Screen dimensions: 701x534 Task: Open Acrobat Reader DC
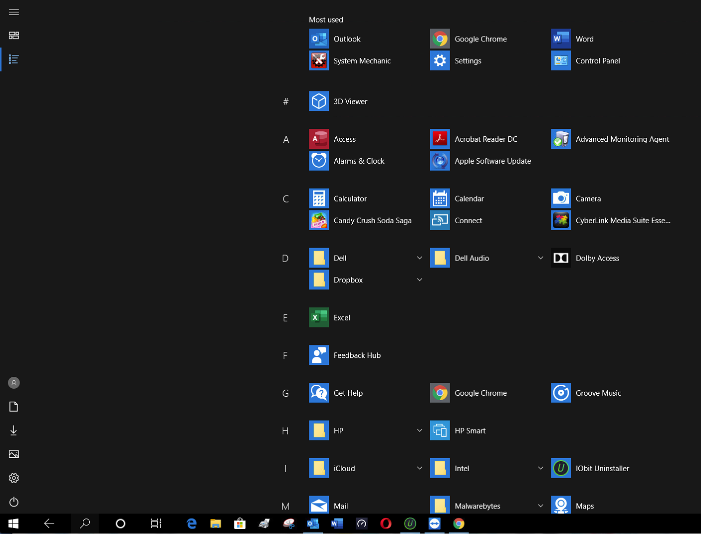pos(486,139)
